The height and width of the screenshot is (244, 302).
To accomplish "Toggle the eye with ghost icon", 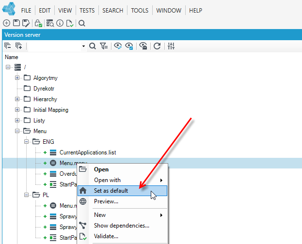I will (x=143, y=46).
